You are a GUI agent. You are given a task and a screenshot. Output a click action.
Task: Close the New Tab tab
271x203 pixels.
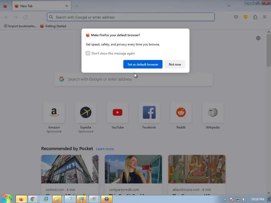pos(67,6)
